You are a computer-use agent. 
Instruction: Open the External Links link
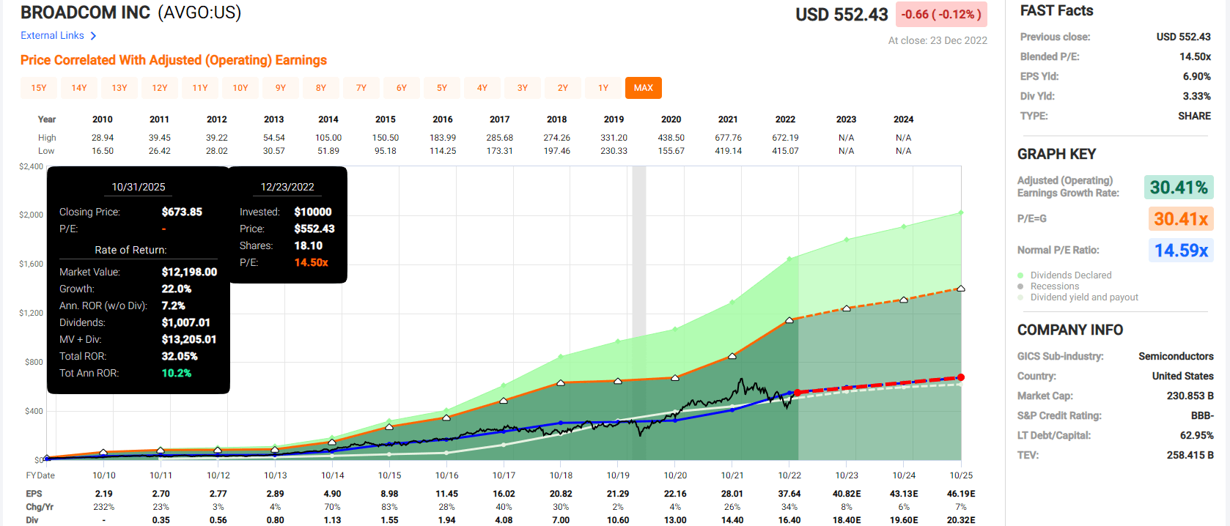[x=52, y=35]
